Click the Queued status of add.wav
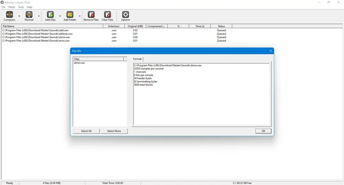 tap(221, 30)
